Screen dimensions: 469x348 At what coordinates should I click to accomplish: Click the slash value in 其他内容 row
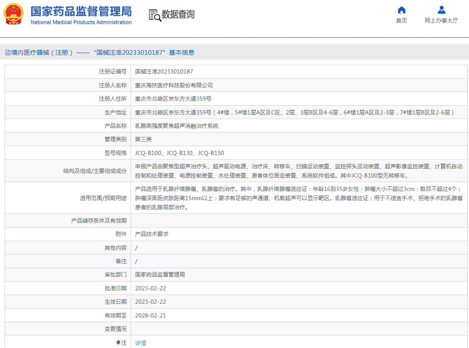point(136,248)
